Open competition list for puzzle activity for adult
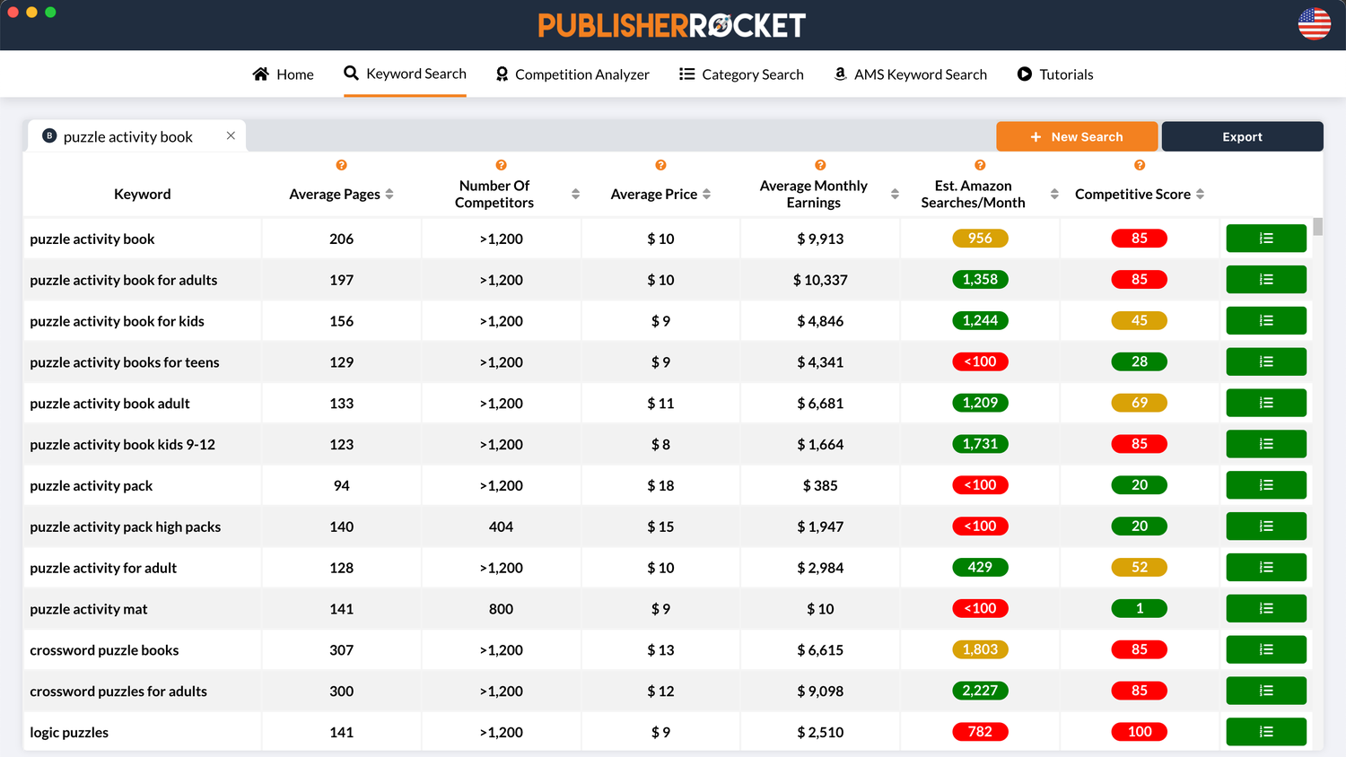The image size is (1346, 757). coord(1266,568)
